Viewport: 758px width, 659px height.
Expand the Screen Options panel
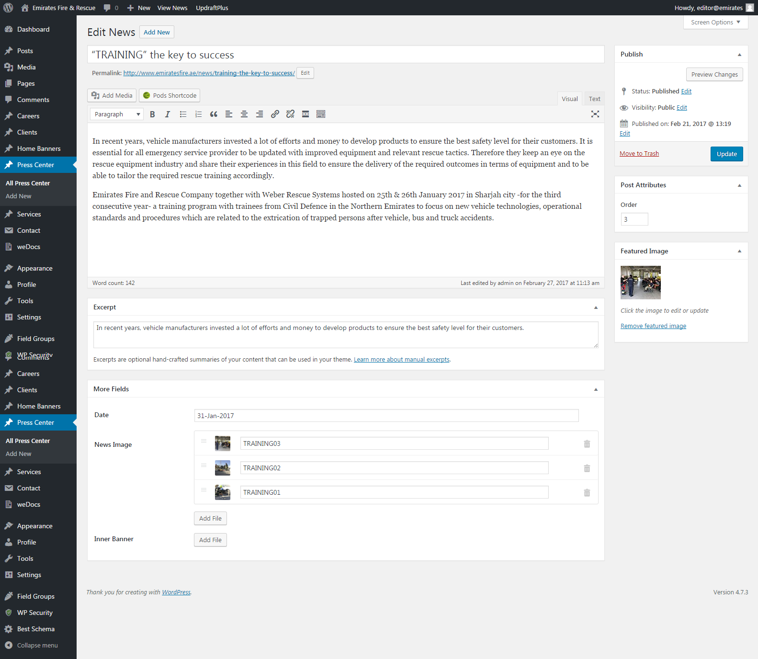coord(715,22)
